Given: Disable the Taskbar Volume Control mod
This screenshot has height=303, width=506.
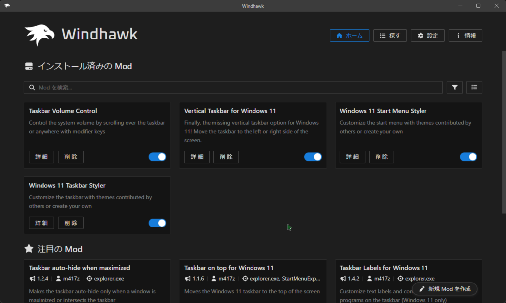Looking at the screenshot, I should point(157,157).
